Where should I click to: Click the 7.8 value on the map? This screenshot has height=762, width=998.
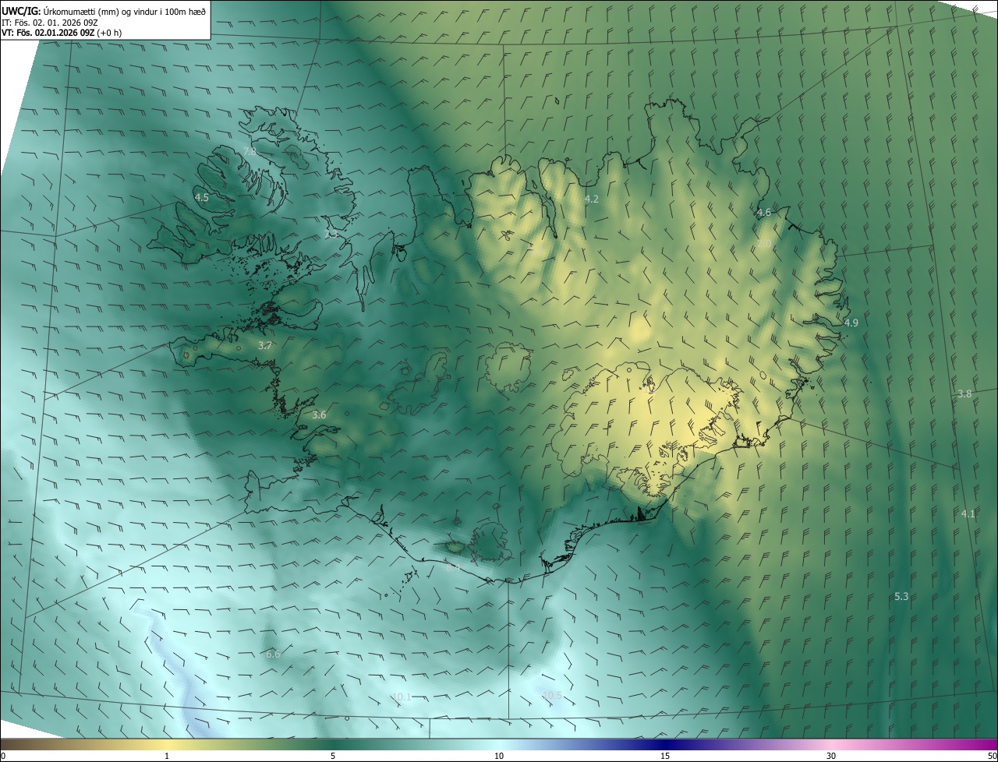[250, 151]
